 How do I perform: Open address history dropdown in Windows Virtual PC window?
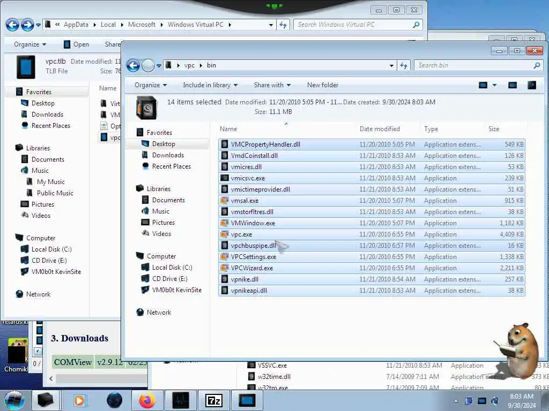pyautogui.click(x=271, y=25)
